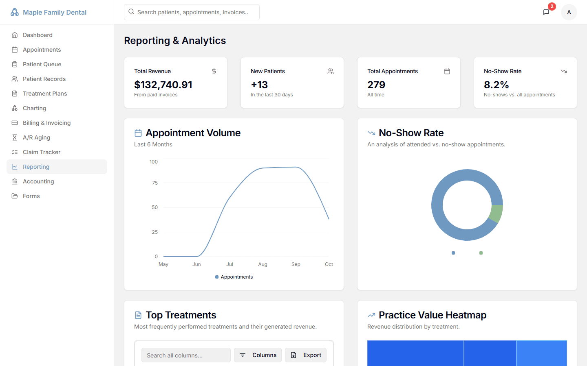Go to Accounting section
The image size is (587, 366).
[57, 181]
